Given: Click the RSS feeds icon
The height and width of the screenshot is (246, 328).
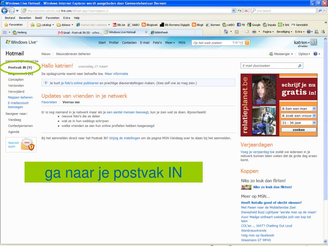Looking at the screenshot, I should coord(237,32).
